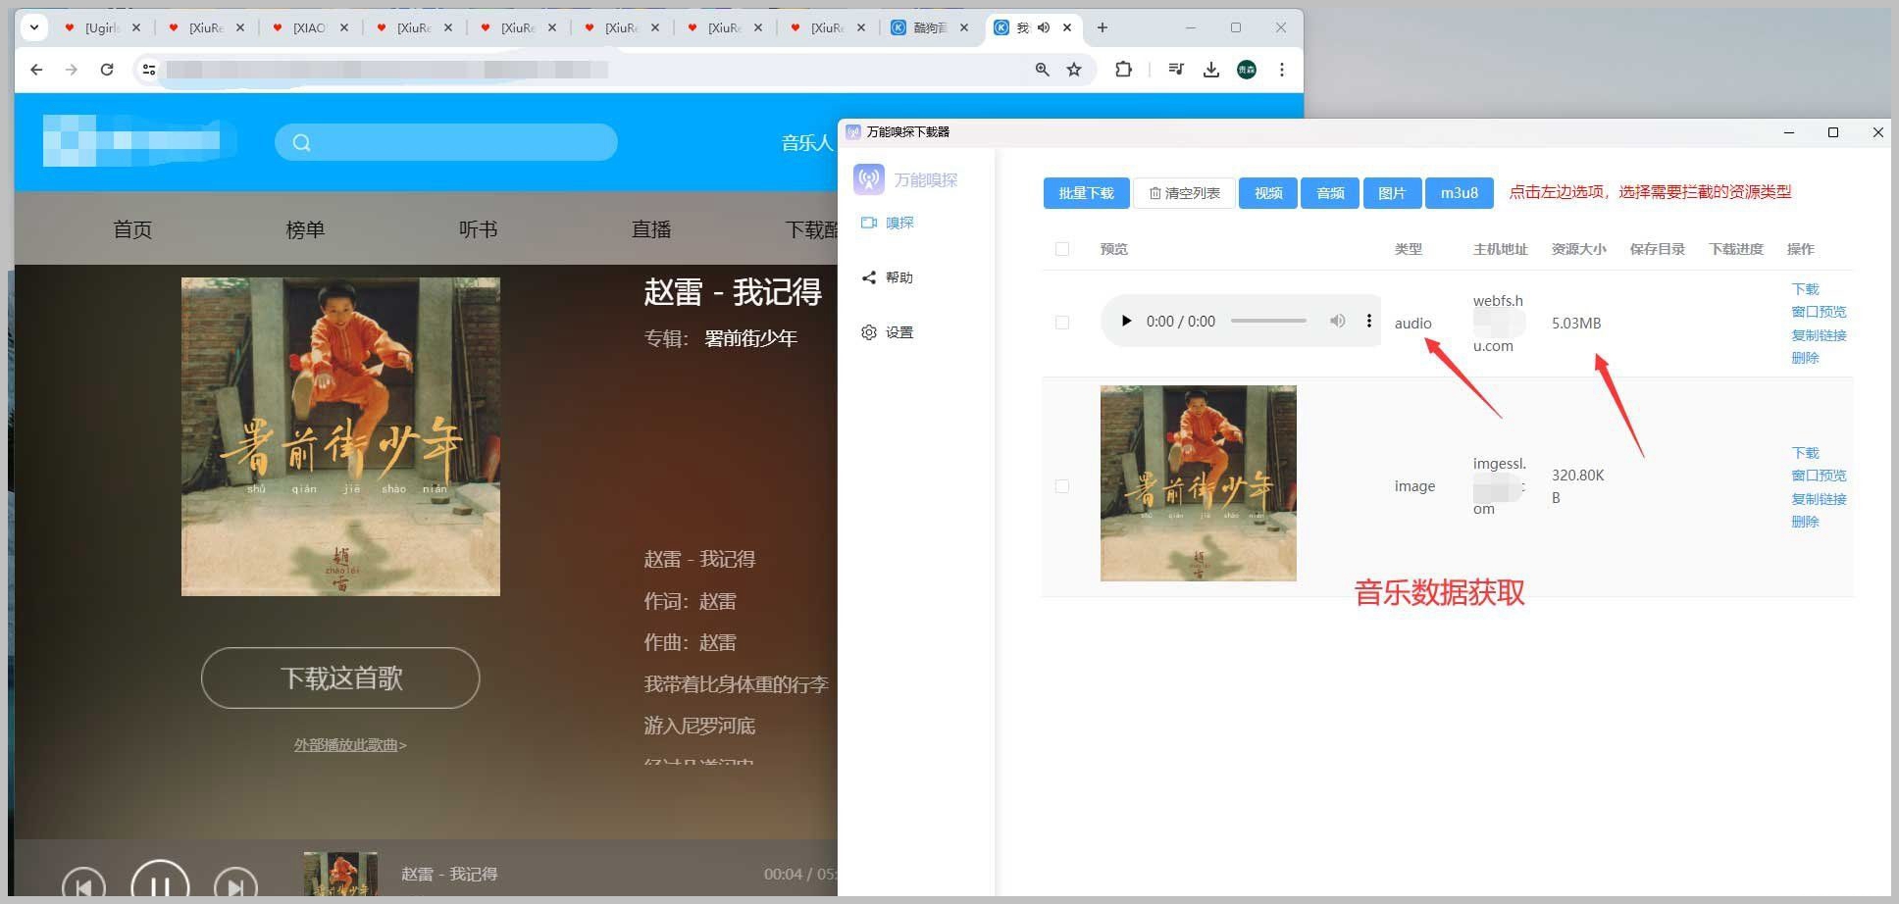Open browser profile avatar
This screenshot has height=904, width=1899.
tap(1247, 70)
